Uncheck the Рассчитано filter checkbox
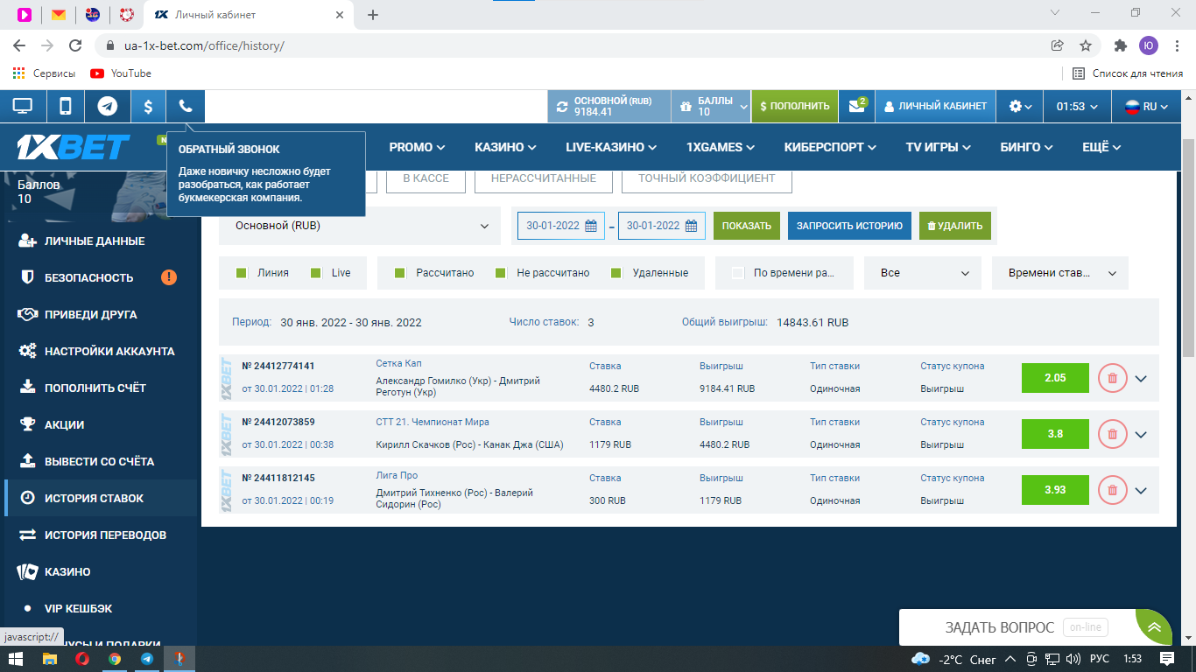 [400, 273]
